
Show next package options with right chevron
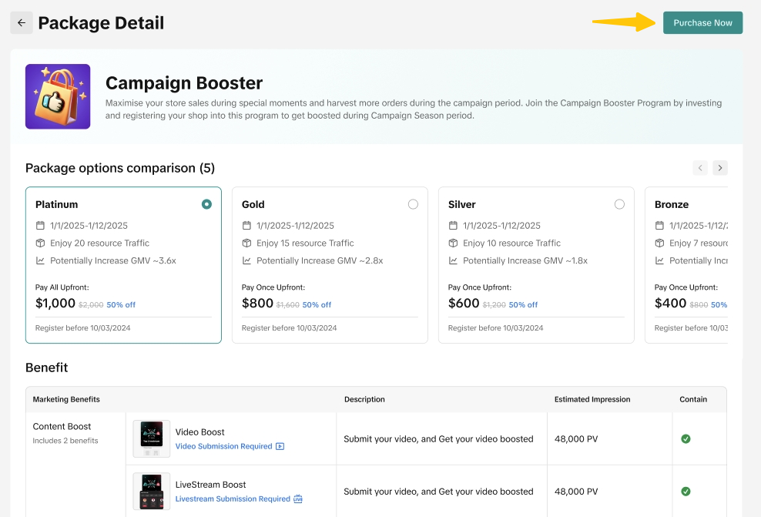click(719, 168)
